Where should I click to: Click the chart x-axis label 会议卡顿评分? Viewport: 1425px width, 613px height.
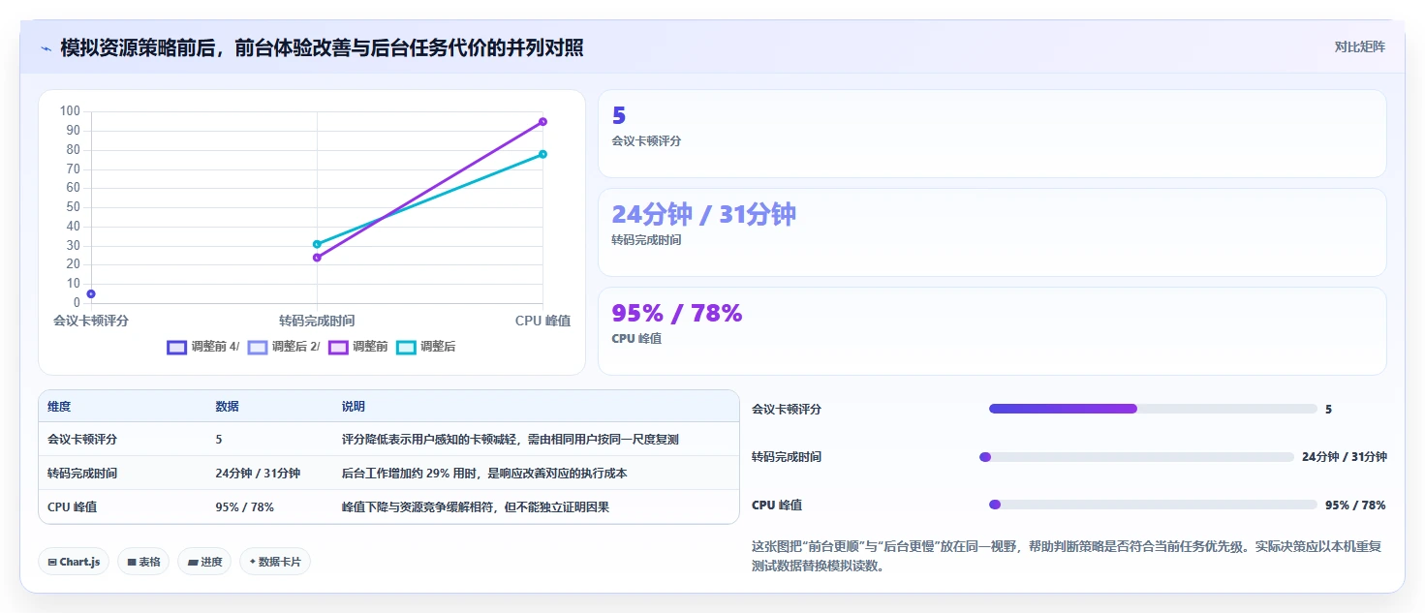(x=91, y=321)
